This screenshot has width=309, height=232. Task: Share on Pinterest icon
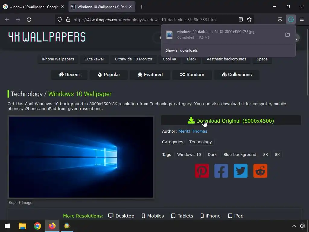click(x=202, y=171)
